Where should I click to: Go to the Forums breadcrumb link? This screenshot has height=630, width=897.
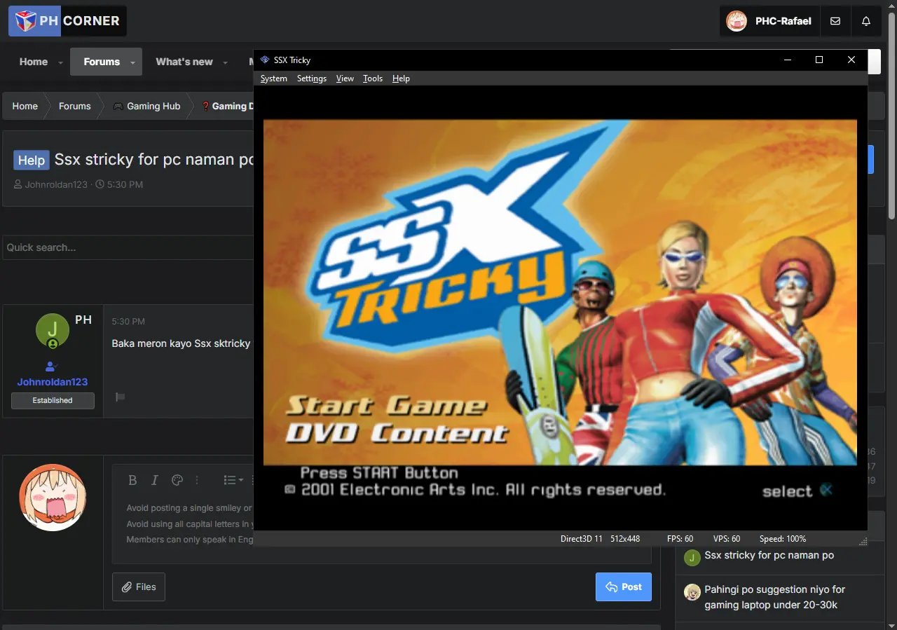74,107
